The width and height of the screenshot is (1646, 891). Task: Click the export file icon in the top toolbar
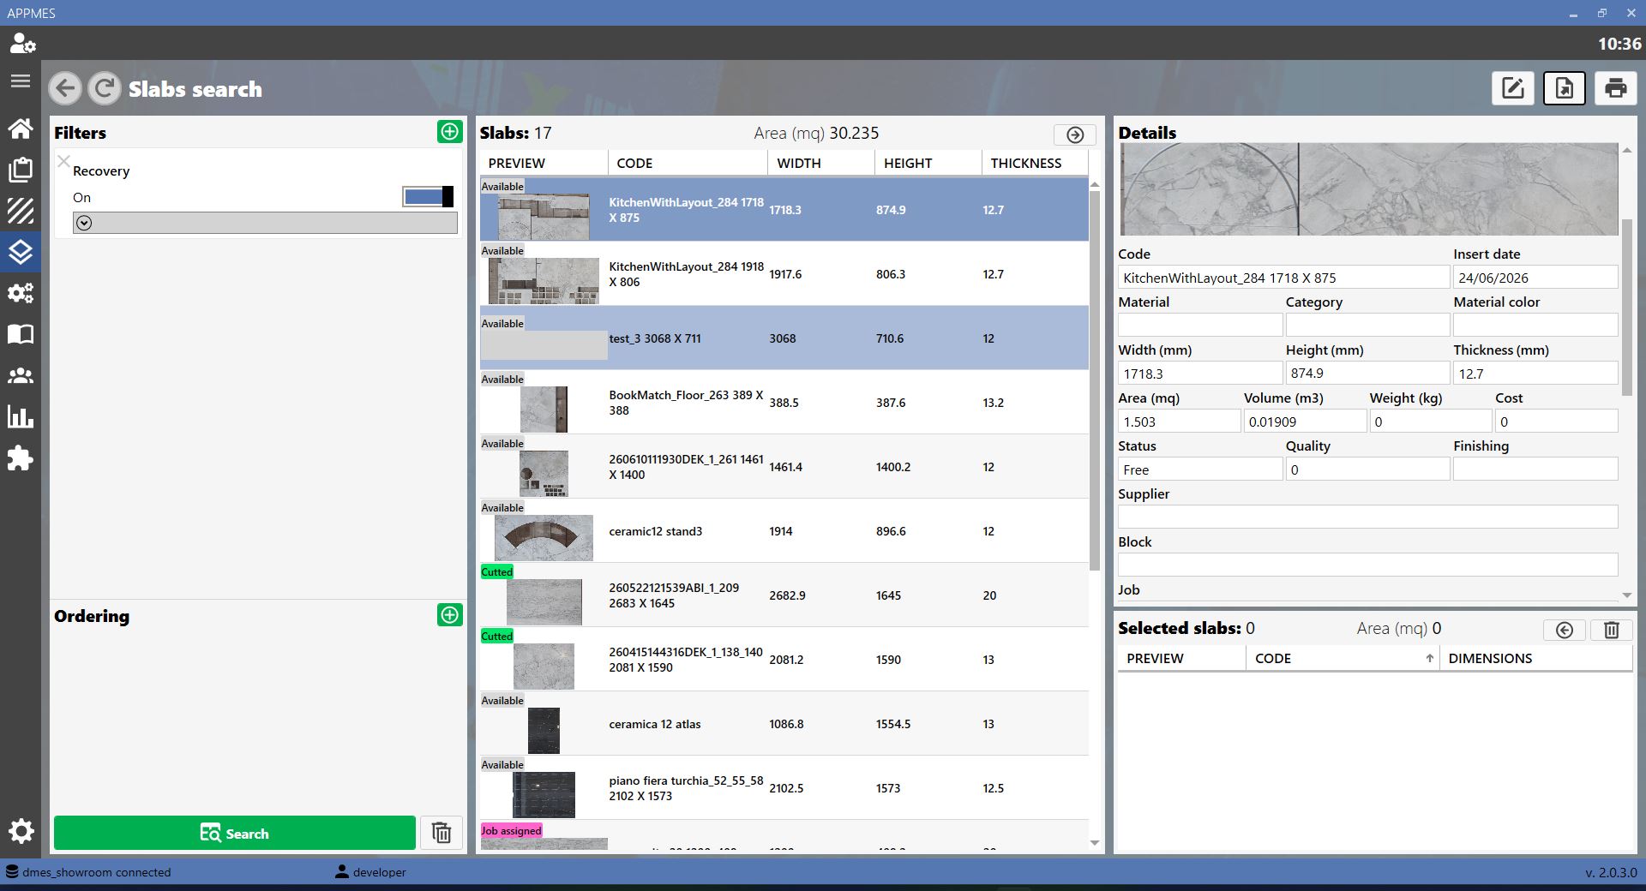(1565, 88)
